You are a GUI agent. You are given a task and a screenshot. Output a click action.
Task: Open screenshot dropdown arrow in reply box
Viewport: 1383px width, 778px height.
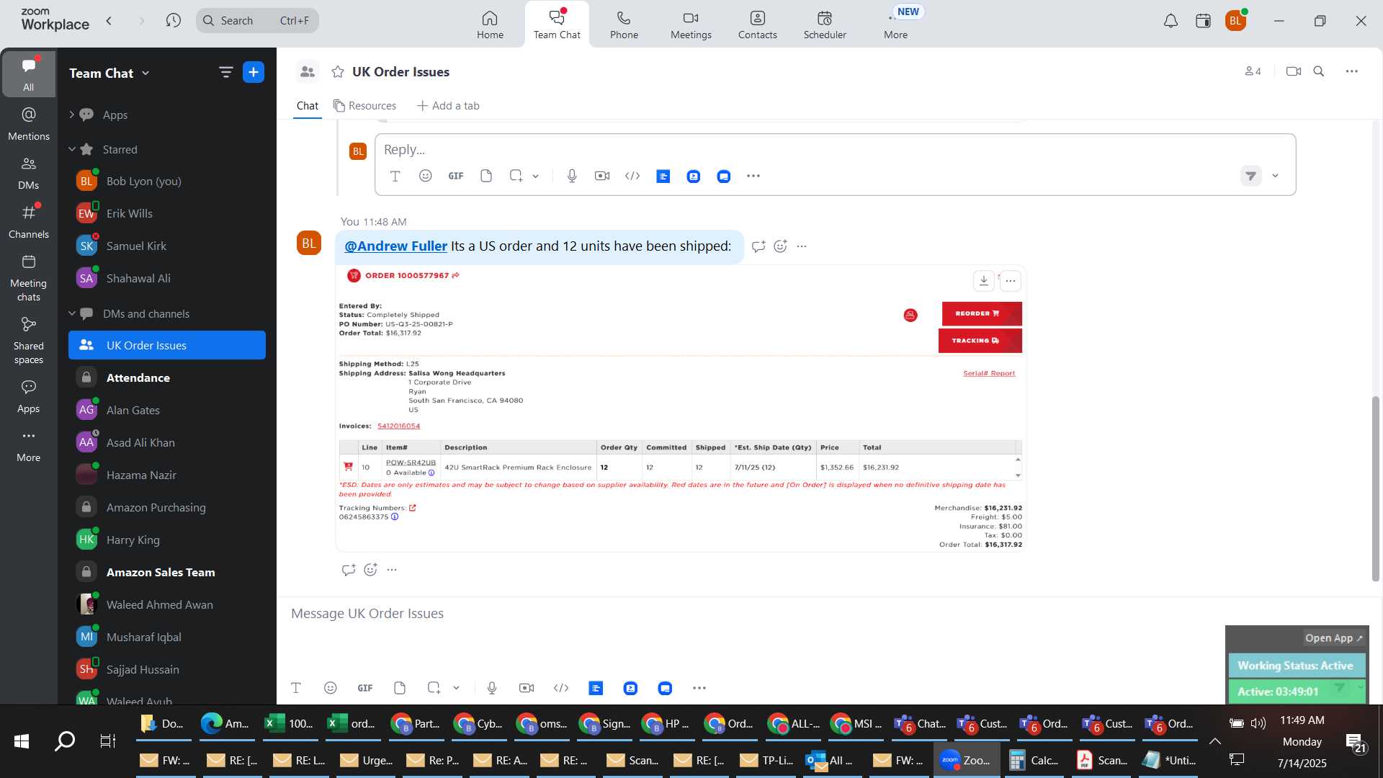pos(535,176)
